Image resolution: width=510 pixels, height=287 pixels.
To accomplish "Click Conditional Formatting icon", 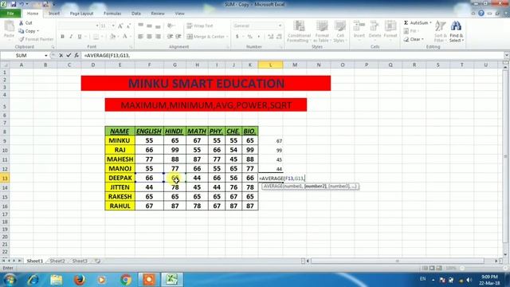I will [299, 26].
